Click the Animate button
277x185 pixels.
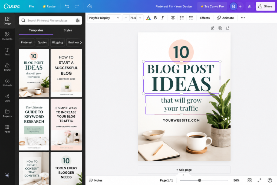[225, 18]
